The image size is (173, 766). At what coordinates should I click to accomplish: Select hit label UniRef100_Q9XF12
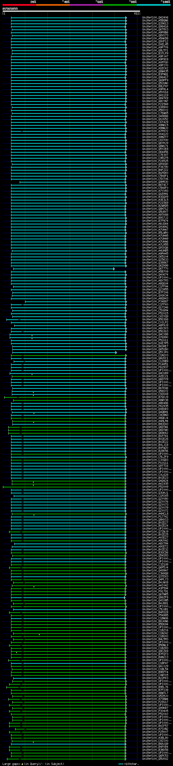pyautogui.click(x=155, y=41)
